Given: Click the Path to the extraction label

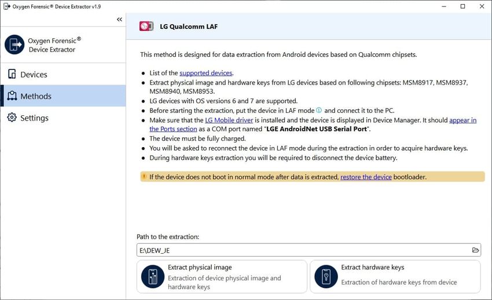Looking at the screenshot, I should point(168,237).
